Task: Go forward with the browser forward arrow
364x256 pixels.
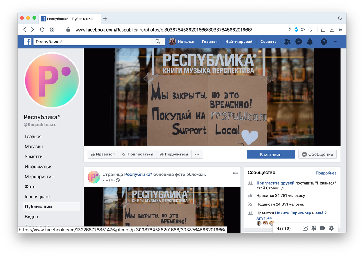Action: click(x=33, y=29)
